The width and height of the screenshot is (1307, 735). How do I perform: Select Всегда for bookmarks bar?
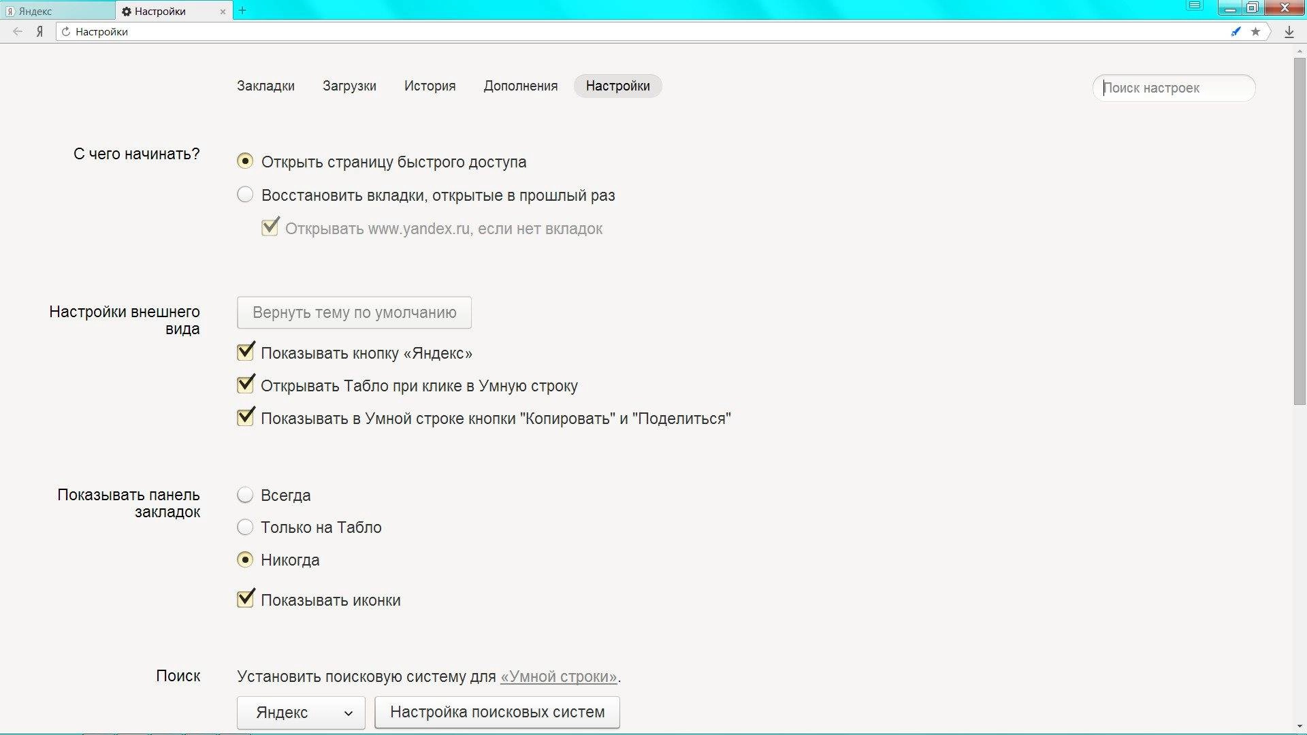tap(245, 495)
